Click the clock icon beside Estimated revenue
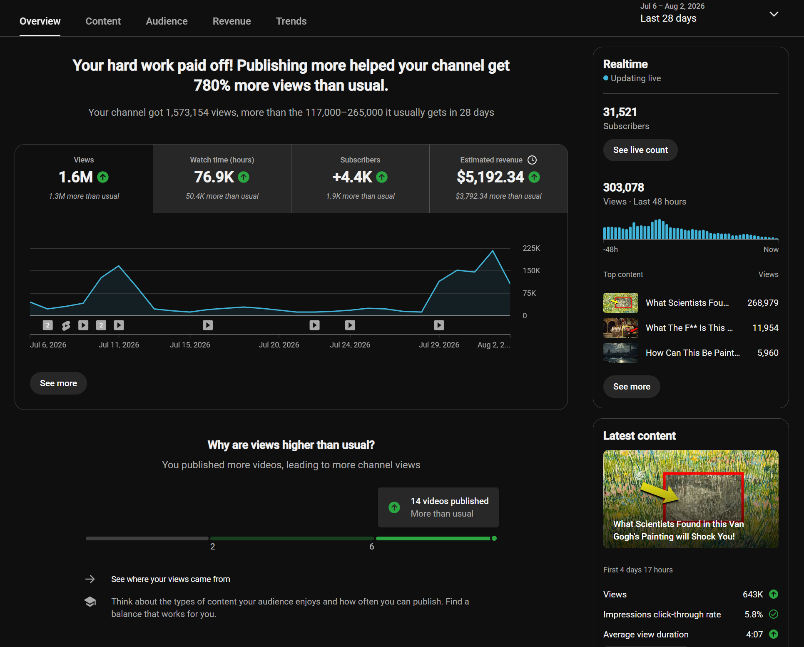 (532, 160)
